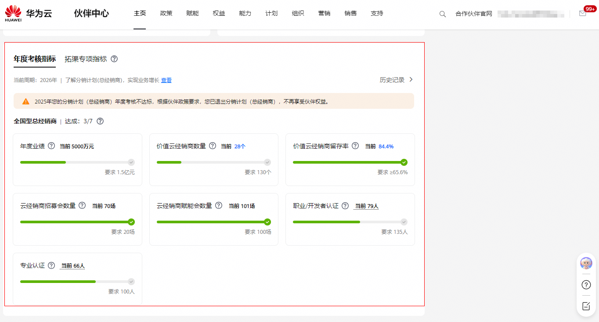Viewport: 599px width, 322px height.
Task: Select the 年度考核指标 tab
Action: tap(35, 59)
